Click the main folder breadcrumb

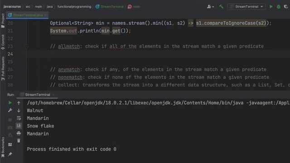pos(39,7)
